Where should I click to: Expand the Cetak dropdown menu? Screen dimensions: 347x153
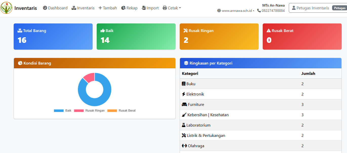click(x=172, y=8)
